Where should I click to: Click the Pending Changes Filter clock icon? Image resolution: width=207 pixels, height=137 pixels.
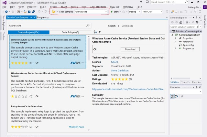(x=187, y=22)
